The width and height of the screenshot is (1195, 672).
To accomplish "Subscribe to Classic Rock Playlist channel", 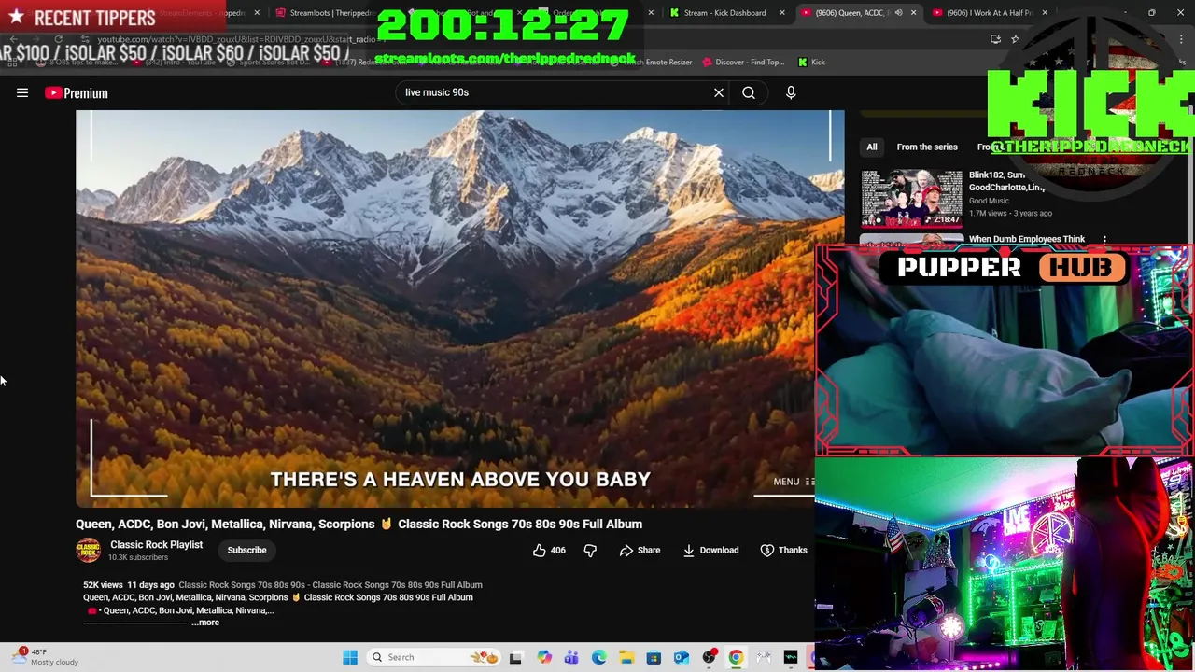I will (246, 550).
